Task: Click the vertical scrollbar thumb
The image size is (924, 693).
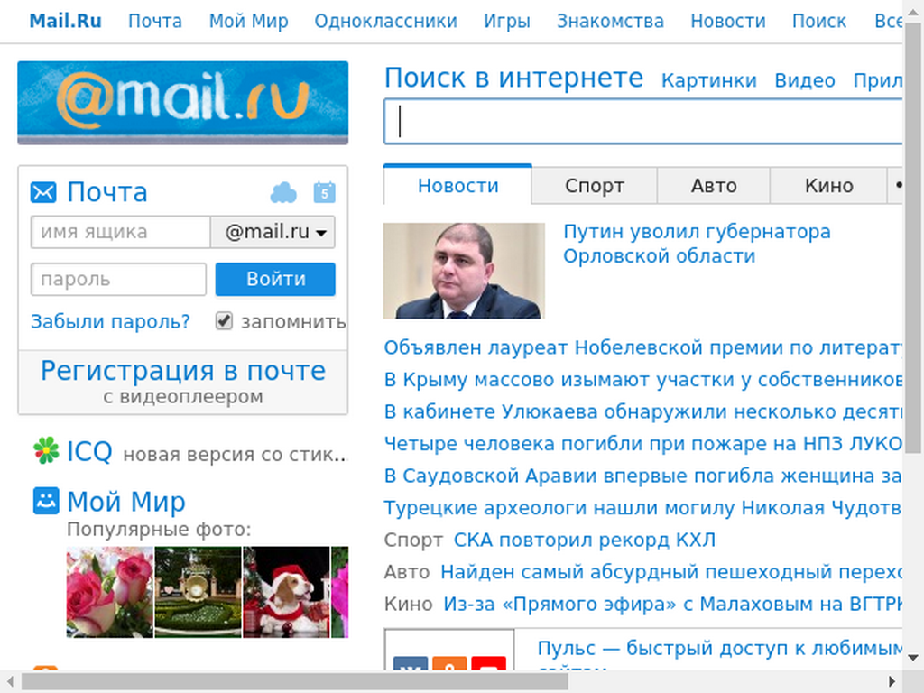Action: (x=913, y=239)
